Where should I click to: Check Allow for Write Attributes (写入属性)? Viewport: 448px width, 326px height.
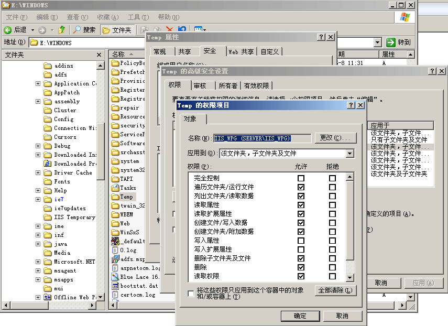tap(301, 241)
